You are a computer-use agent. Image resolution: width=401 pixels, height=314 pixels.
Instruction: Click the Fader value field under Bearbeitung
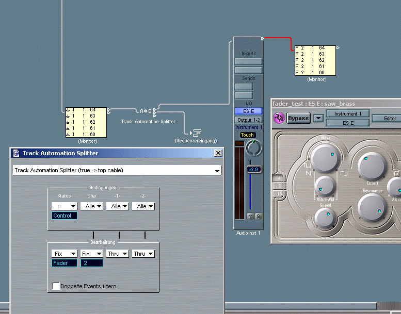[64, 263]
